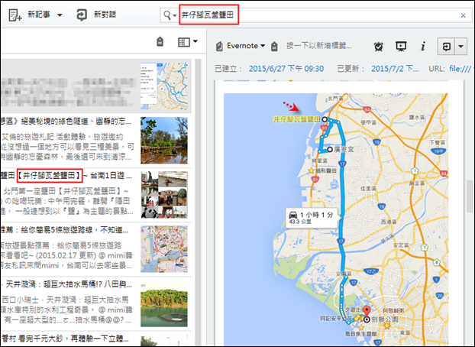The image size is (475, 347).
Task: Open the share dropdown arrow
Action: [x=460, y=47]
